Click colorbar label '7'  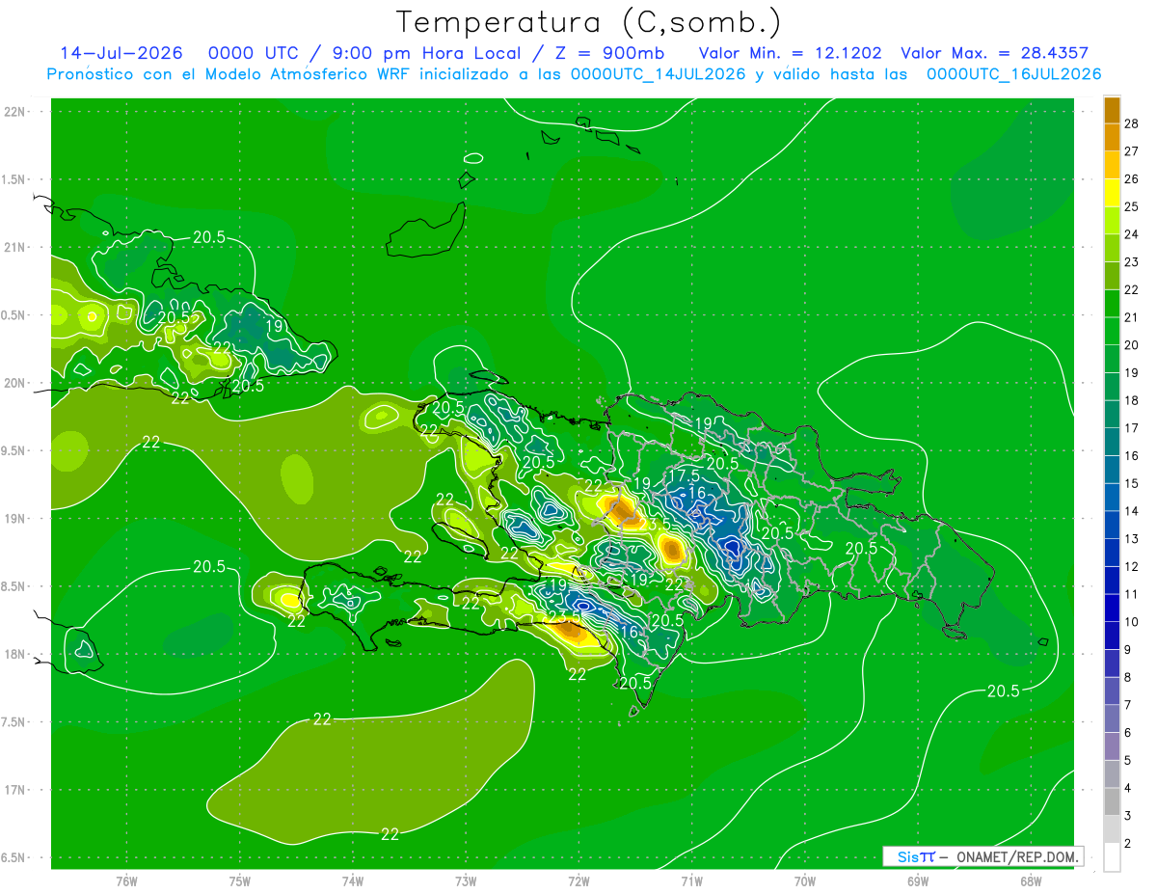click(1128, 705)
